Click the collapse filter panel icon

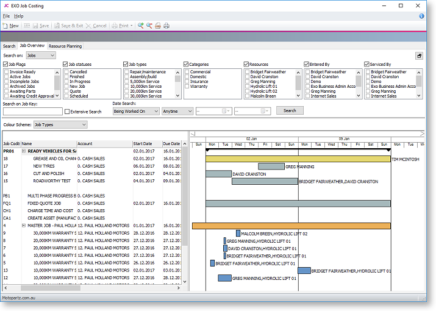coord(420,55)
